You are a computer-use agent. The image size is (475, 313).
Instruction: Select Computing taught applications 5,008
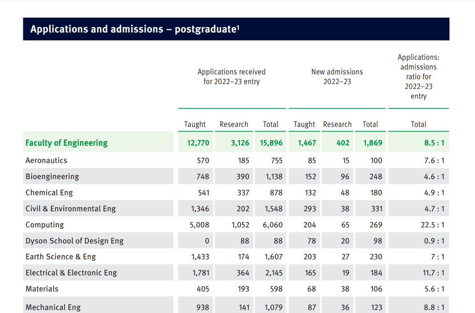[199, 225]
